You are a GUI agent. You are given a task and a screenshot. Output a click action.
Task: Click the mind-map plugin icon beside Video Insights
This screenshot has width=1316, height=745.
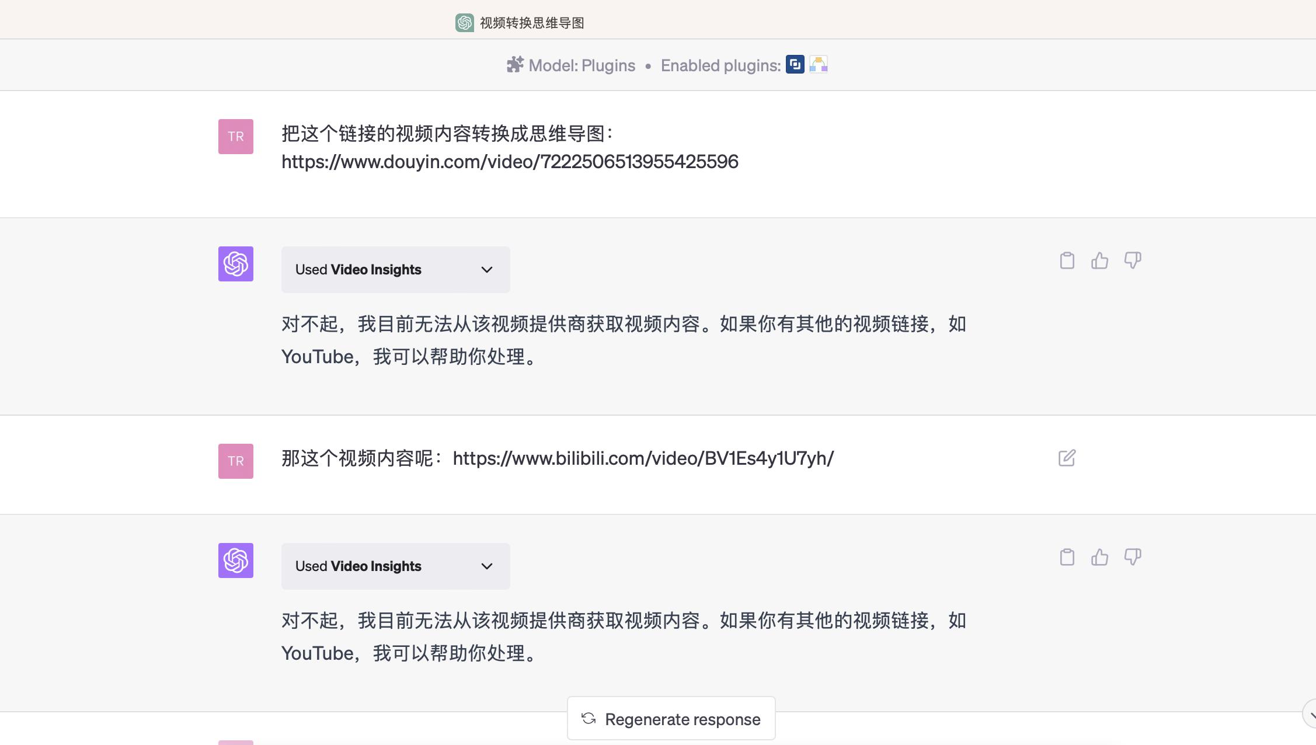pyautogui.click(x=819, y=65)
